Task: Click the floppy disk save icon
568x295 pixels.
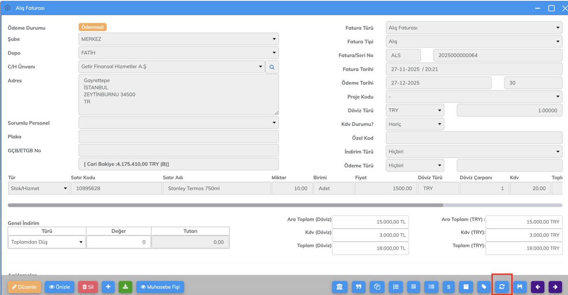Action: [x=520, y=287]
